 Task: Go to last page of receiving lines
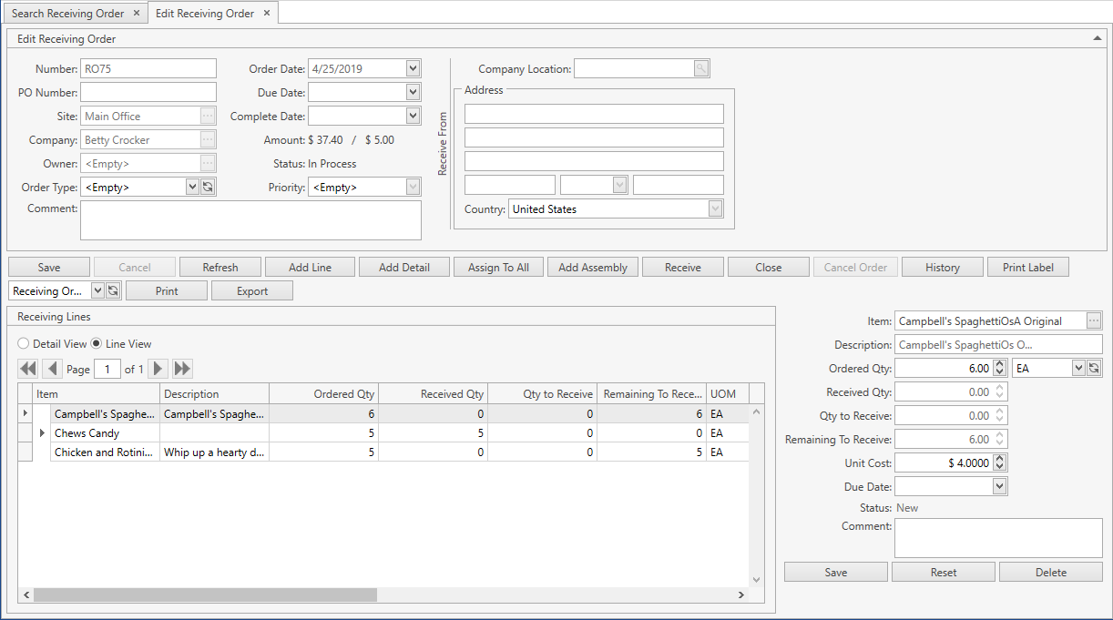click(x=182, y=369)
